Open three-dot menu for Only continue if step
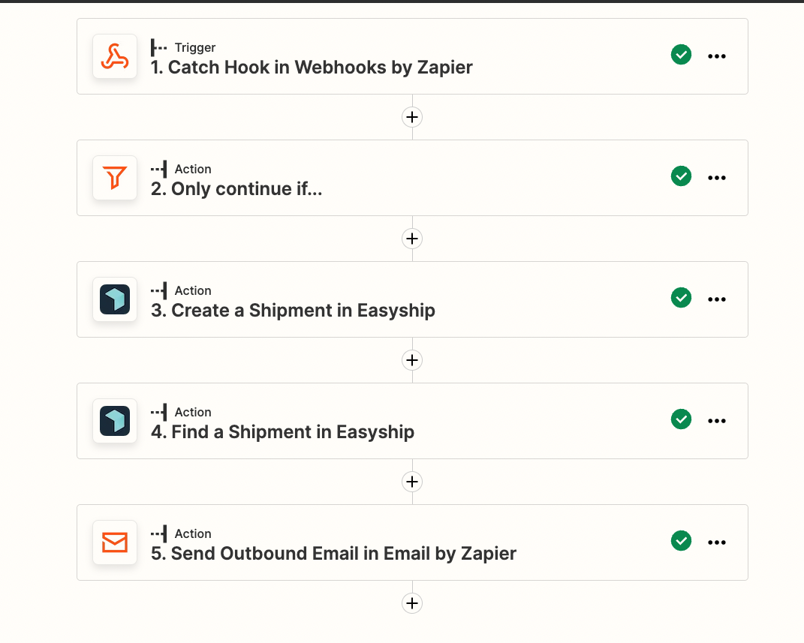Viewport: 804px width, 643px height. pyautogui.click(x=717, y=178)
